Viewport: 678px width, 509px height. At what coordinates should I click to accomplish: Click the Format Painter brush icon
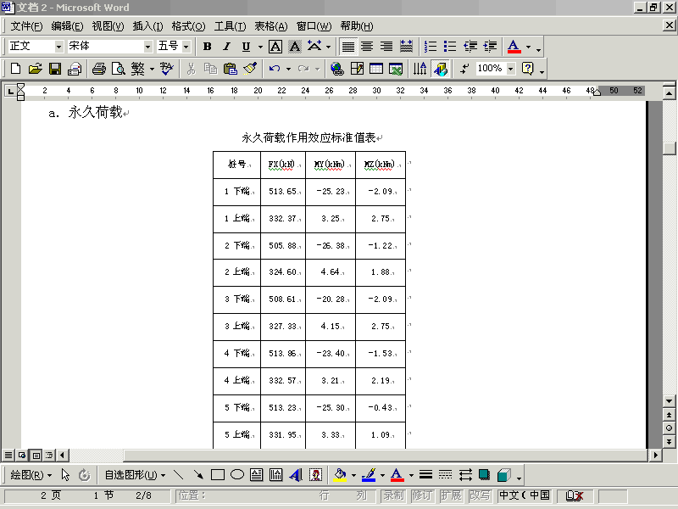point(249,69)
